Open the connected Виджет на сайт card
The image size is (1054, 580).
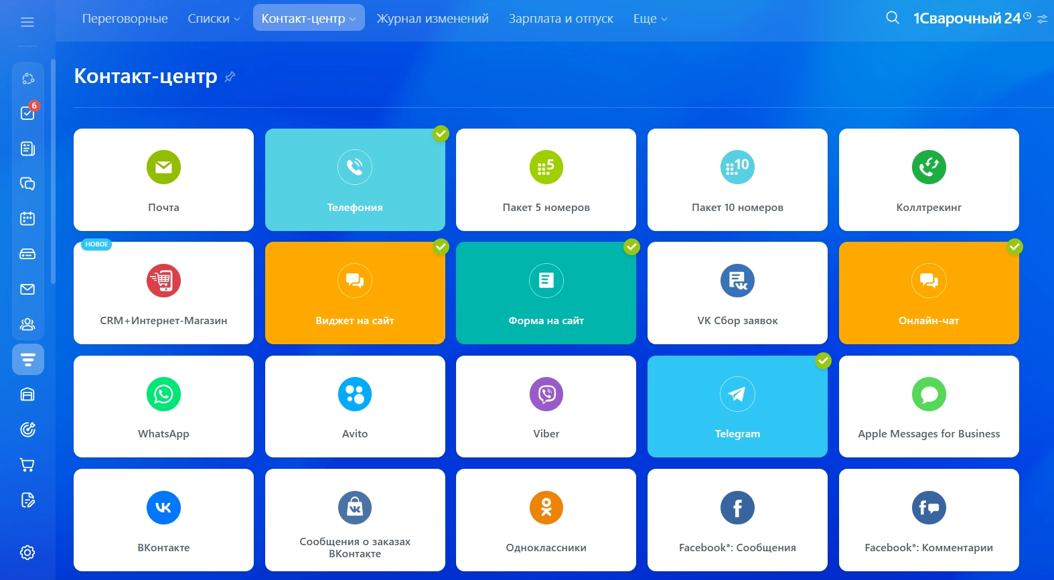355,293
